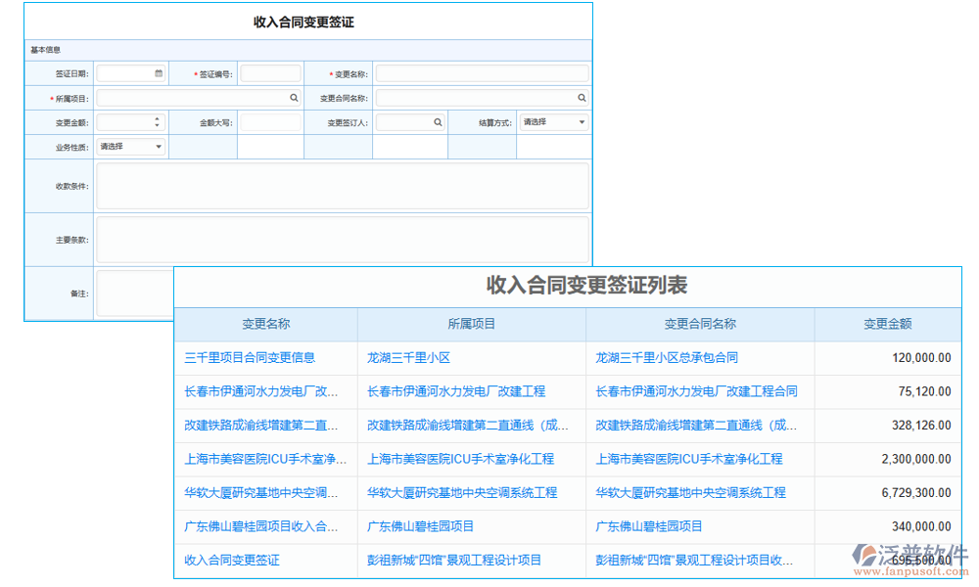Open the 变更签订人 lookup magnifier icon

[x=437, y=121]
